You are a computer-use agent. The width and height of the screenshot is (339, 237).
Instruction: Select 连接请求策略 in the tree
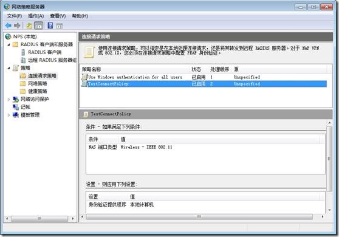[x=42, y=76]
